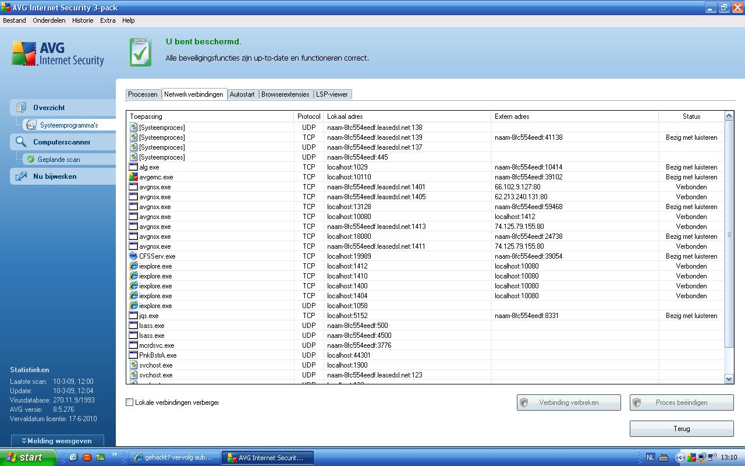
Task: Click the lsass.exe icon on the port 500 row
Action: click(x=133, y=326)
